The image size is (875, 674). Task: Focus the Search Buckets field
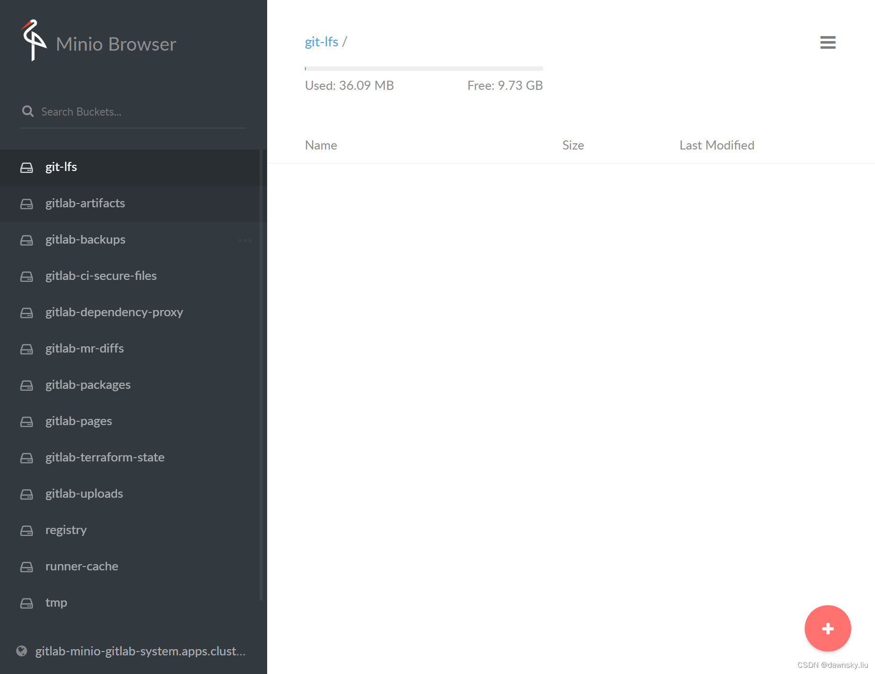click(133, 112)
